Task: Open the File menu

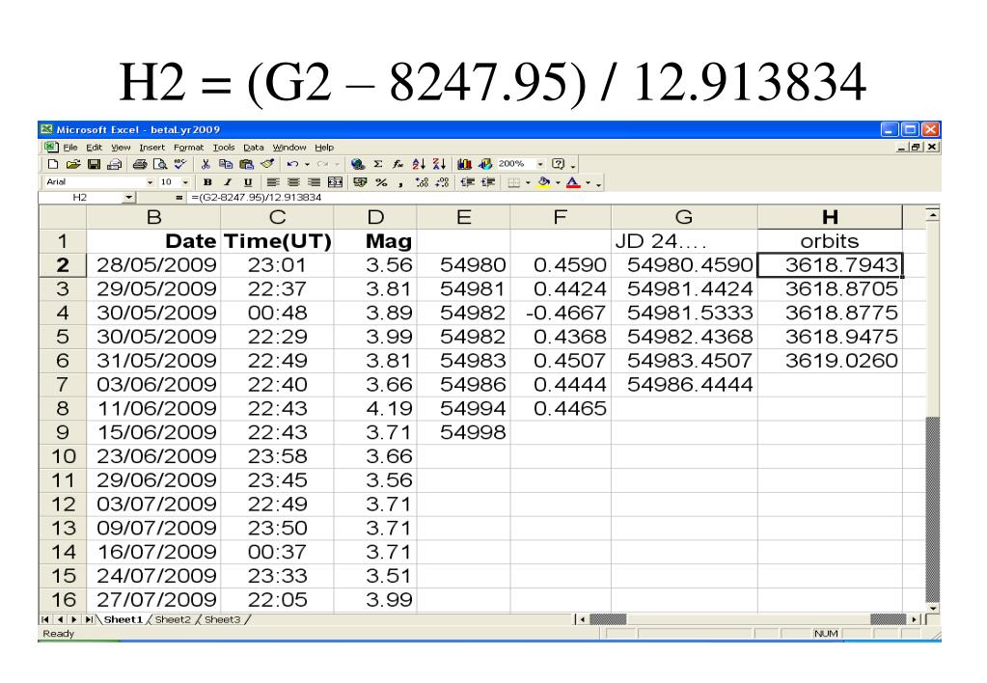Action: [70, 148]
